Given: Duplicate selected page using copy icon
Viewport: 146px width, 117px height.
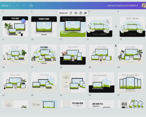Looking at the screenshot, I should tap(76, 13).
